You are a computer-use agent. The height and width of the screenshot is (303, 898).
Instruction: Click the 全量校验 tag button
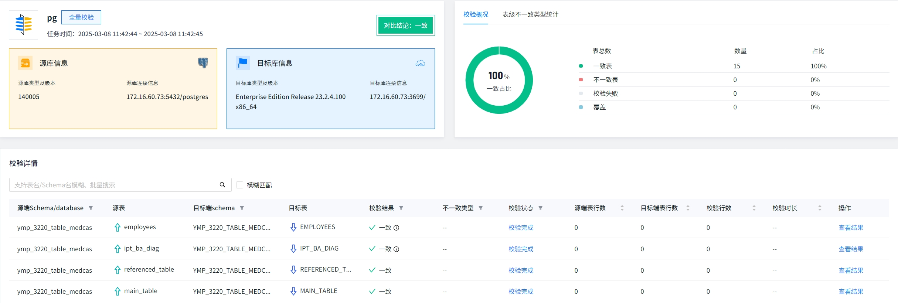81,17
